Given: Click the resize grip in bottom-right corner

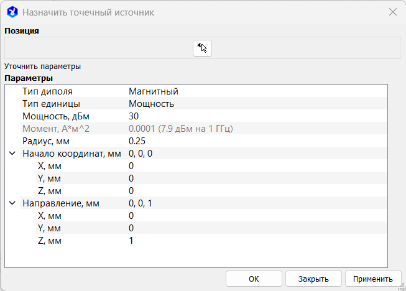Looking at the screenshot, I should (x=401, y=286).
